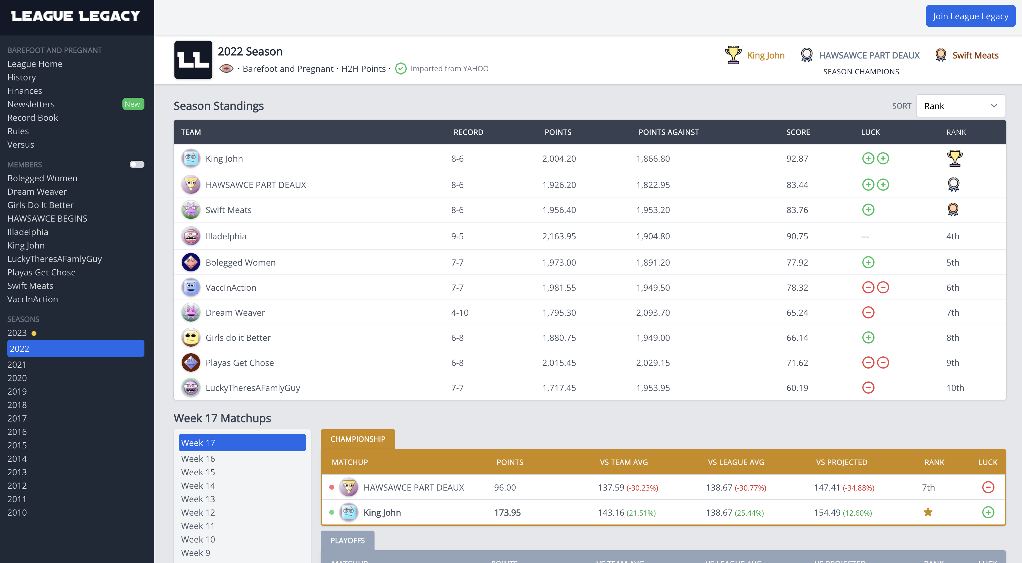Switch to the Championship tab
The image size is (1022, 563).
click(x=357, y=439)
